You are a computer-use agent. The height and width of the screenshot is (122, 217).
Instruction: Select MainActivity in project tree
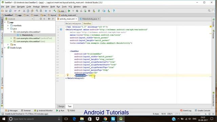pyautogui.click(x=27, y=35)
